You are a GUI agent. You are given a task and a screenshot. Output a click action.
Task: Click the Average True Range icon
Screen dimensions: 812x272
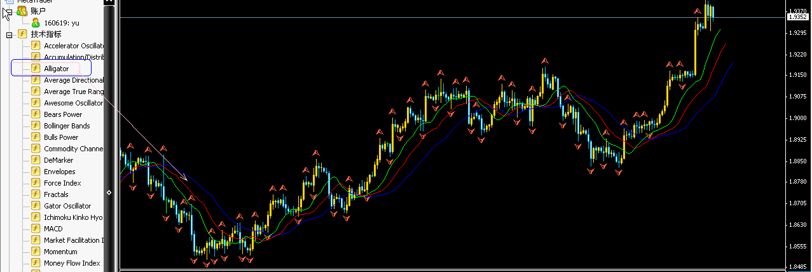point(36,92)
